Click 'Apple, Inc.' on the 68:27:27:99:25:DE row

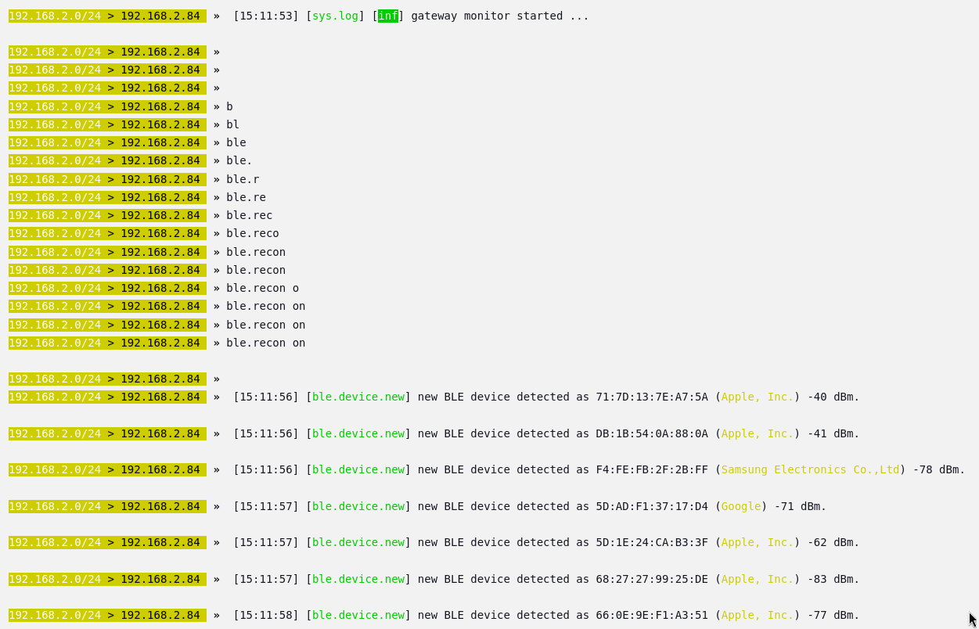[758, 579]
